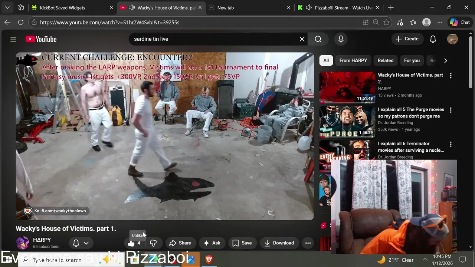Image resolution: width=475 pixels, height=267 pixels.
Task: Mute the Wacky's House of Victims tab audio
Action: [x=132, y=7]
